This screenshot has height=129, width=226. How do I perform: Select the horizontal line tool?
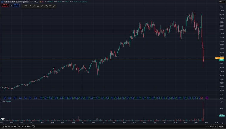click(38, 6)
